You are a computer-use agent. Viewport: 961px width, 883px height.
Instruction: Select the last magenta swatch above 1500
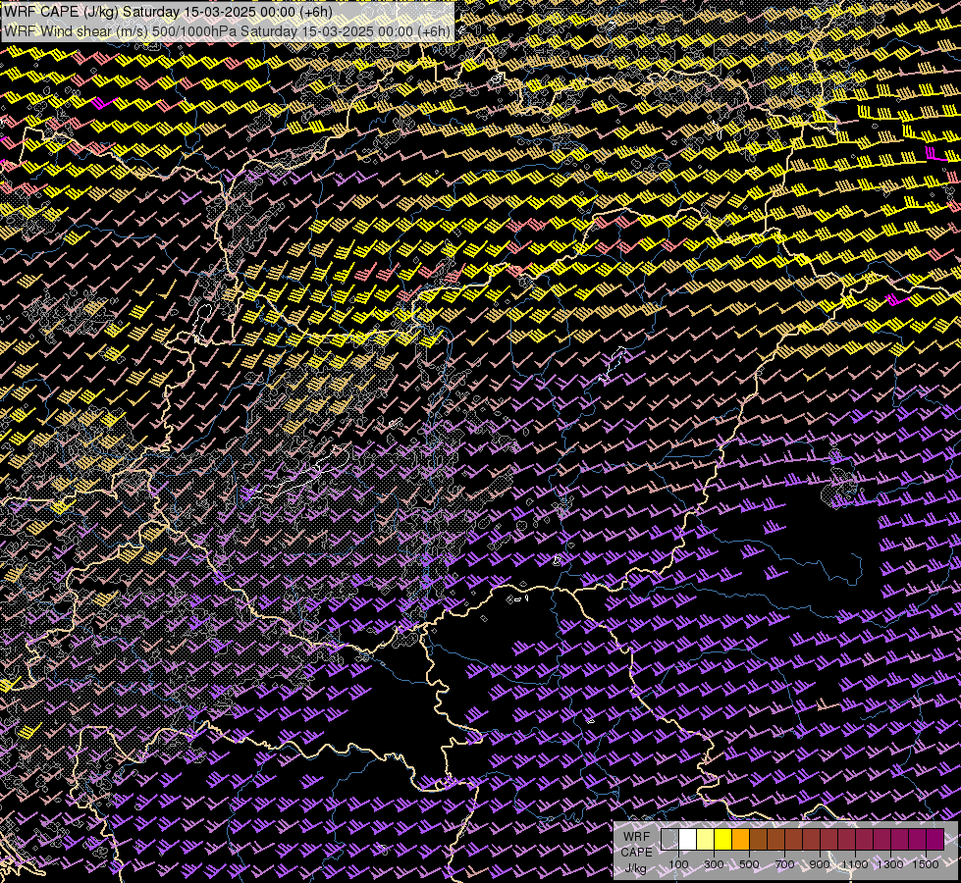click(935, 840)
